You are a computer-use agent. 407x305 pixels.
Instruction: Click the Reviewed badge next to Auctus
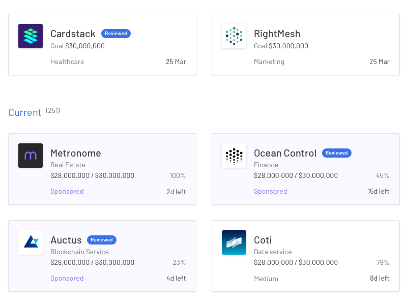click(102, 240)
